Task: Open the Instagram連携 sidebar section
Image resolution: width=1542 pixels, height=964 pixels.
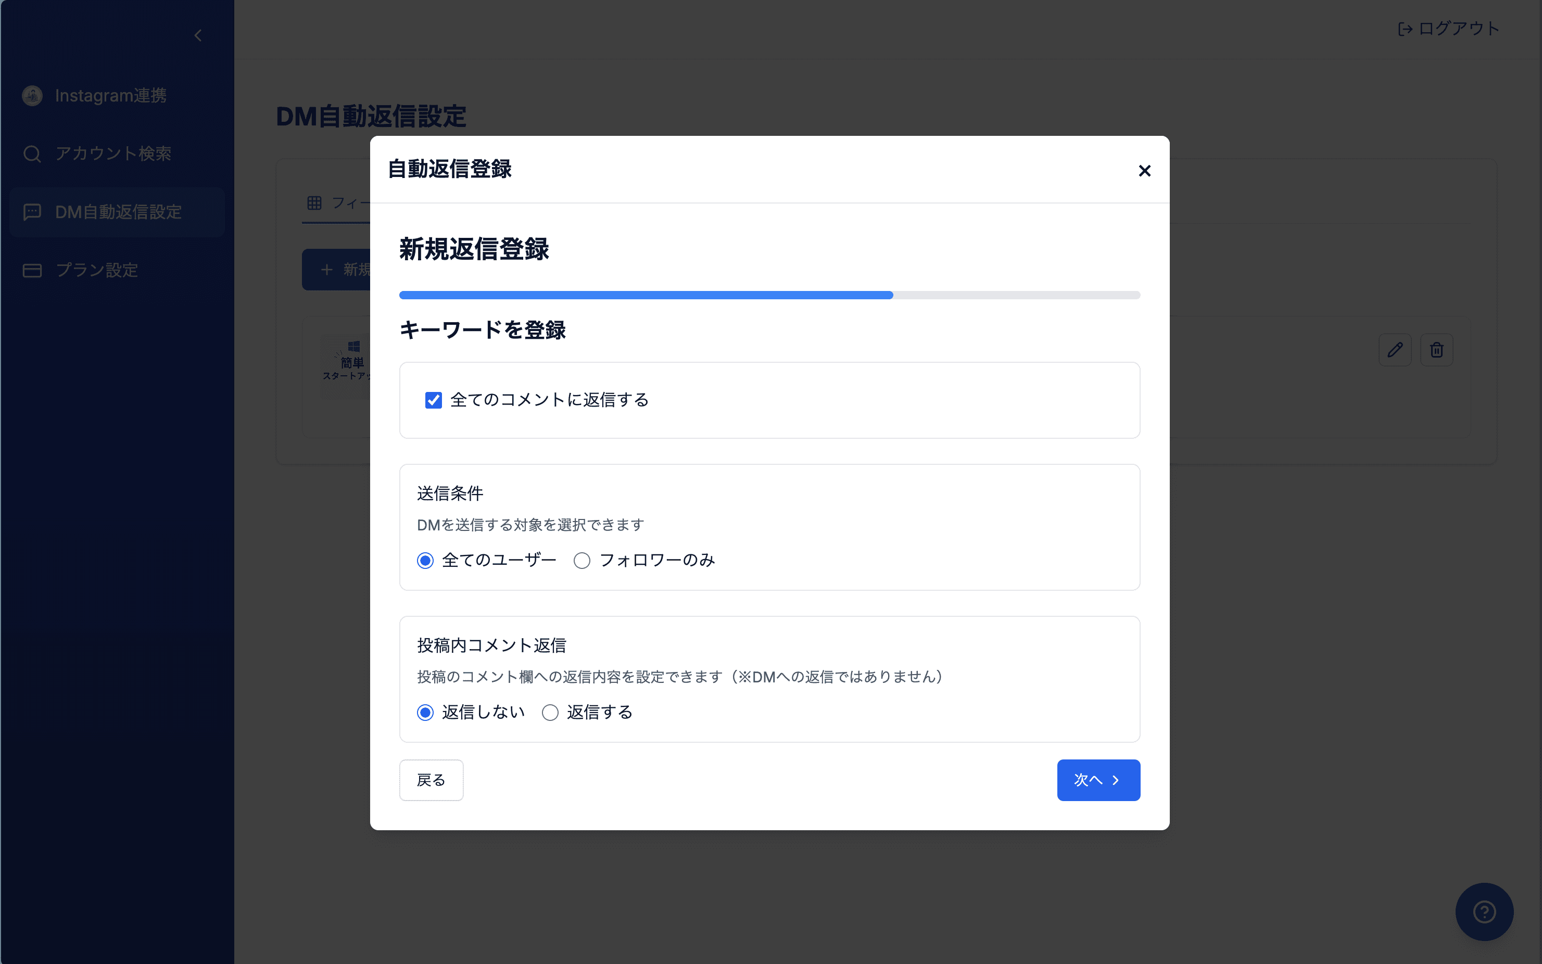Action: (x=111, y=96)
